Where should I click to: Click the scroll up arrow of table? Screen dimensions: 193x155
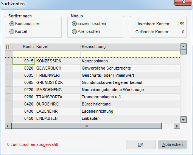click(184, 47)
